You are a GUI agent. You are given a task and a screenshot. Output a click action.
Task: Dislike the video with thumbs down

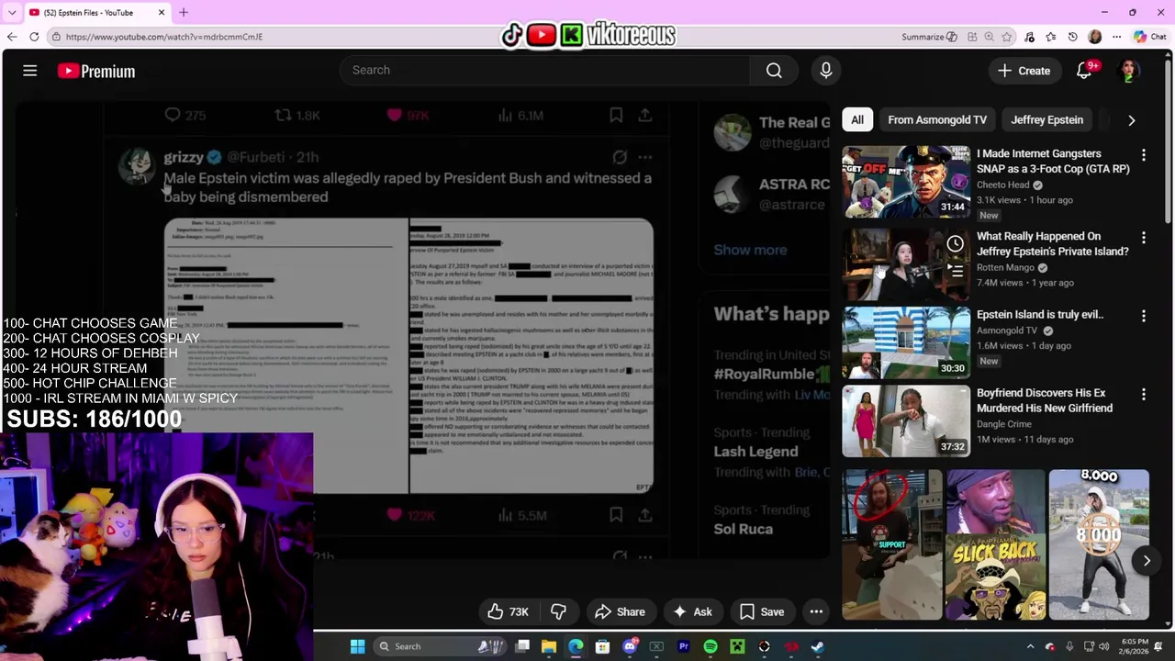click(558, 611)
